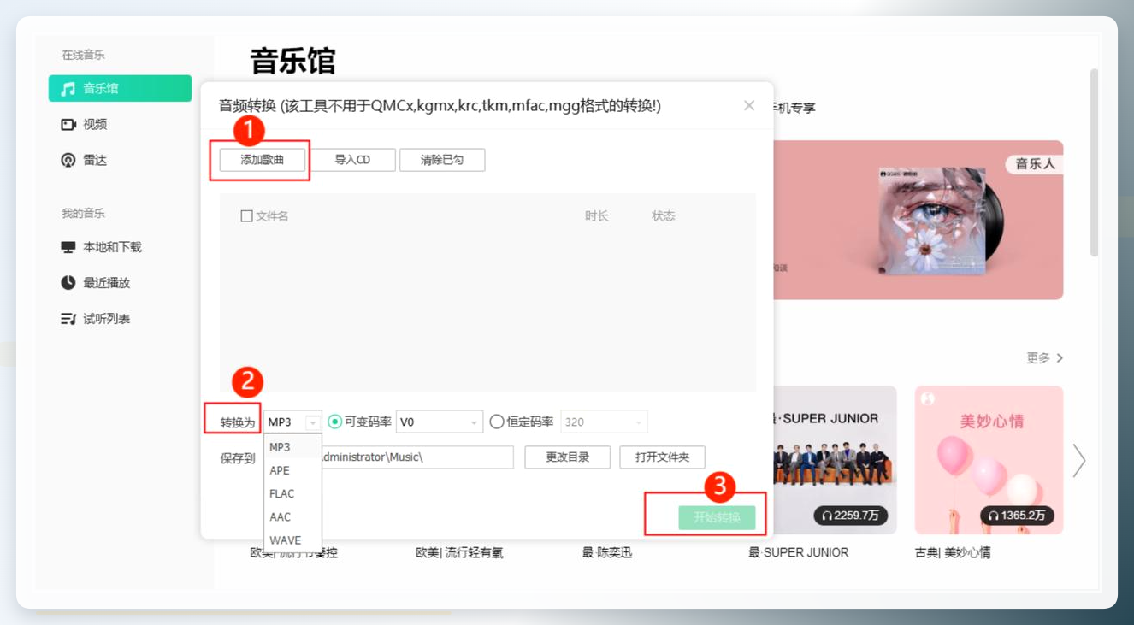
Task: Click the 最 陈奕迅 playlist title
Action: tap(607, 553)
